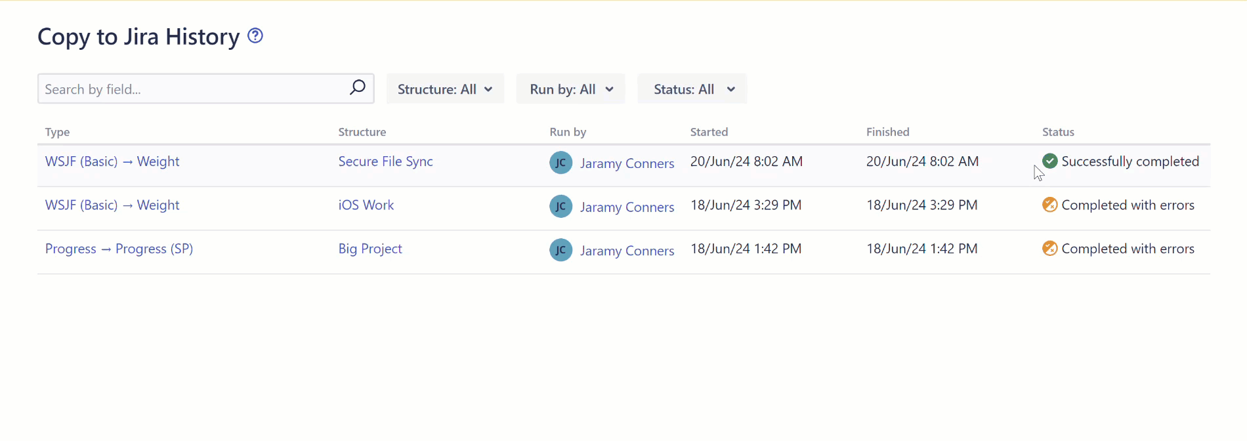Open the iOS Work structure link
1247x441 pixels.
pyautogui.click(x=366, y=205)
